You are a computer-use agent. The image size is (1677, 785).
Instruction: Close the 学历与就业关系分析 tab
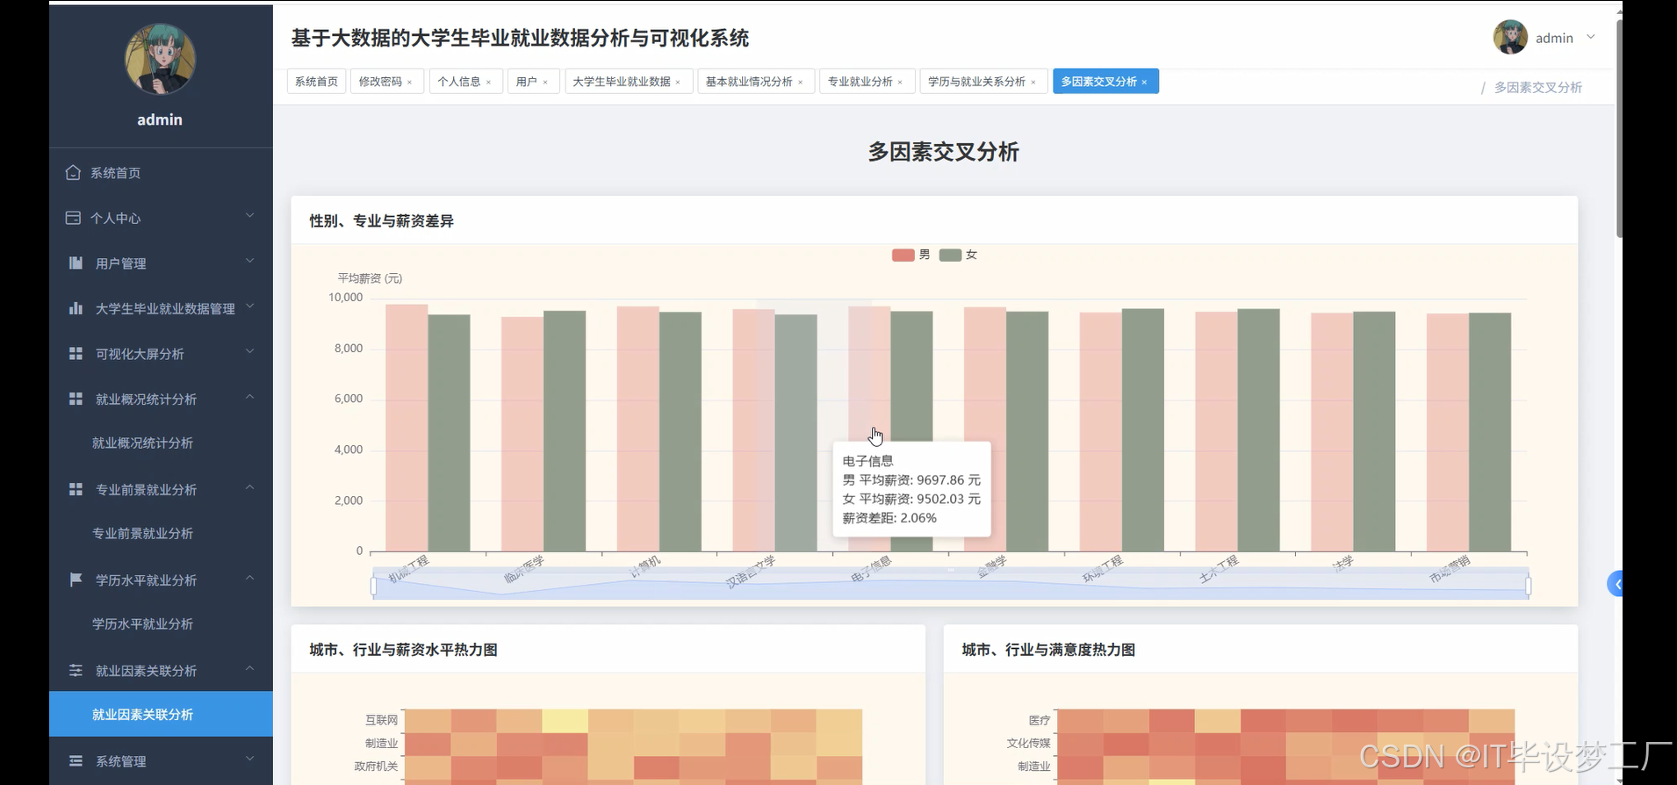tap(1033, 83)
